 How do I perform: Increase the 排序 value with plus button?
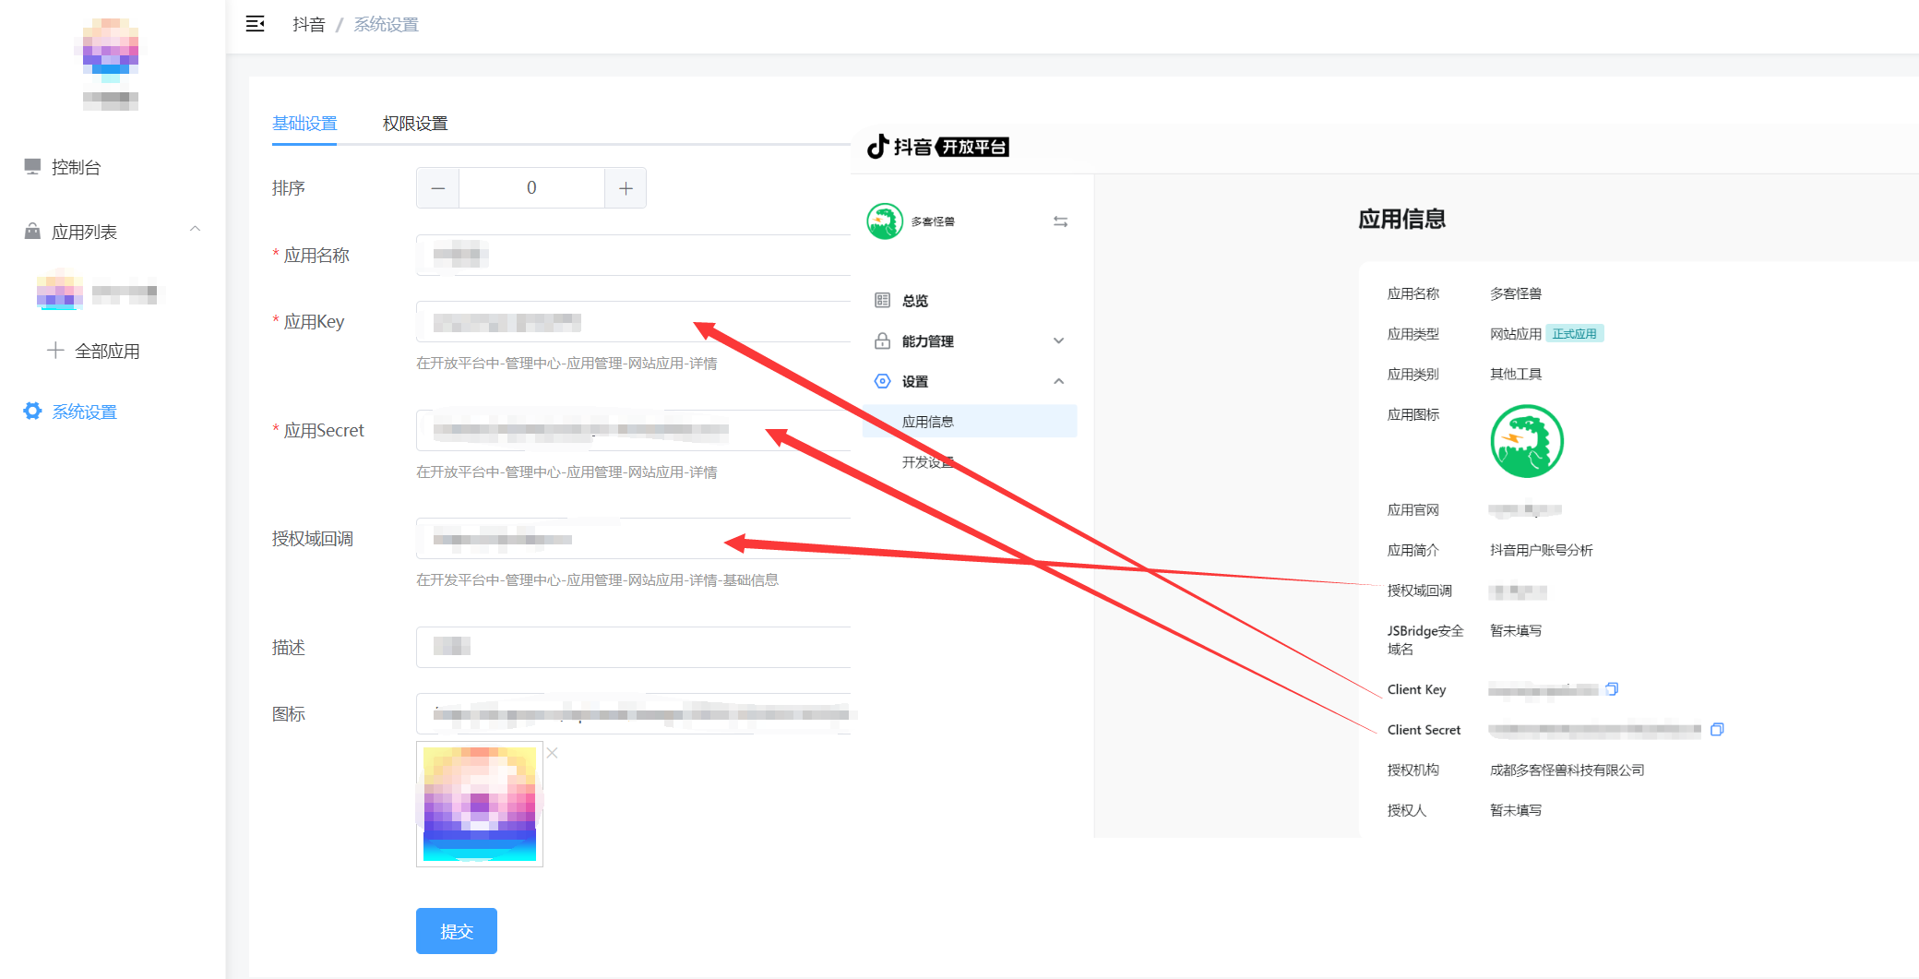pyautogui.click(x=626, y=188)
